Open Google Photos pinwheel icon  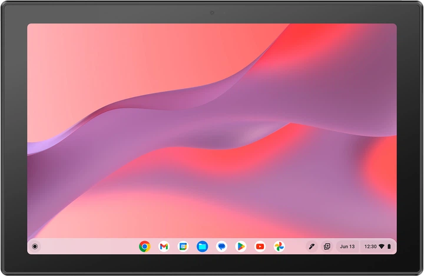pyautogui.click(x=279, y=247)
